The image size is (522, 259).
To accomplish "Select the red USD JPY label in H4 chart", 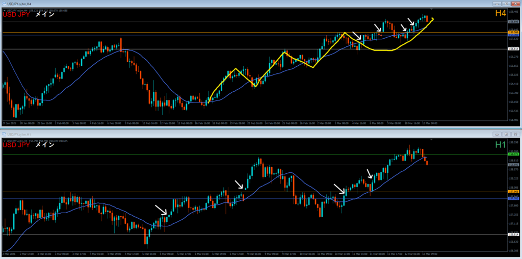I will [18, 15].
